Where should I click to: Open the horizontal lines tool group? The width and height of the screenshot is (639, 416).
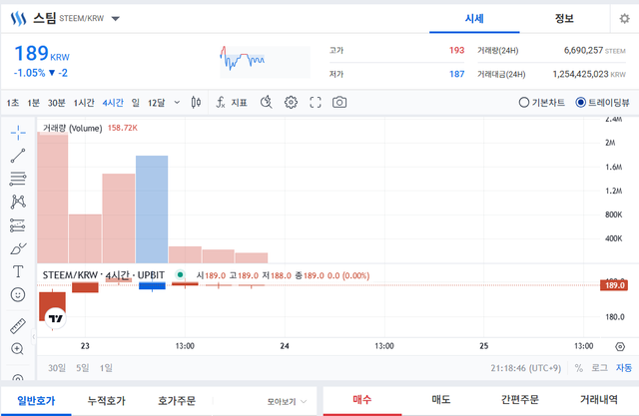coord(18,179)
